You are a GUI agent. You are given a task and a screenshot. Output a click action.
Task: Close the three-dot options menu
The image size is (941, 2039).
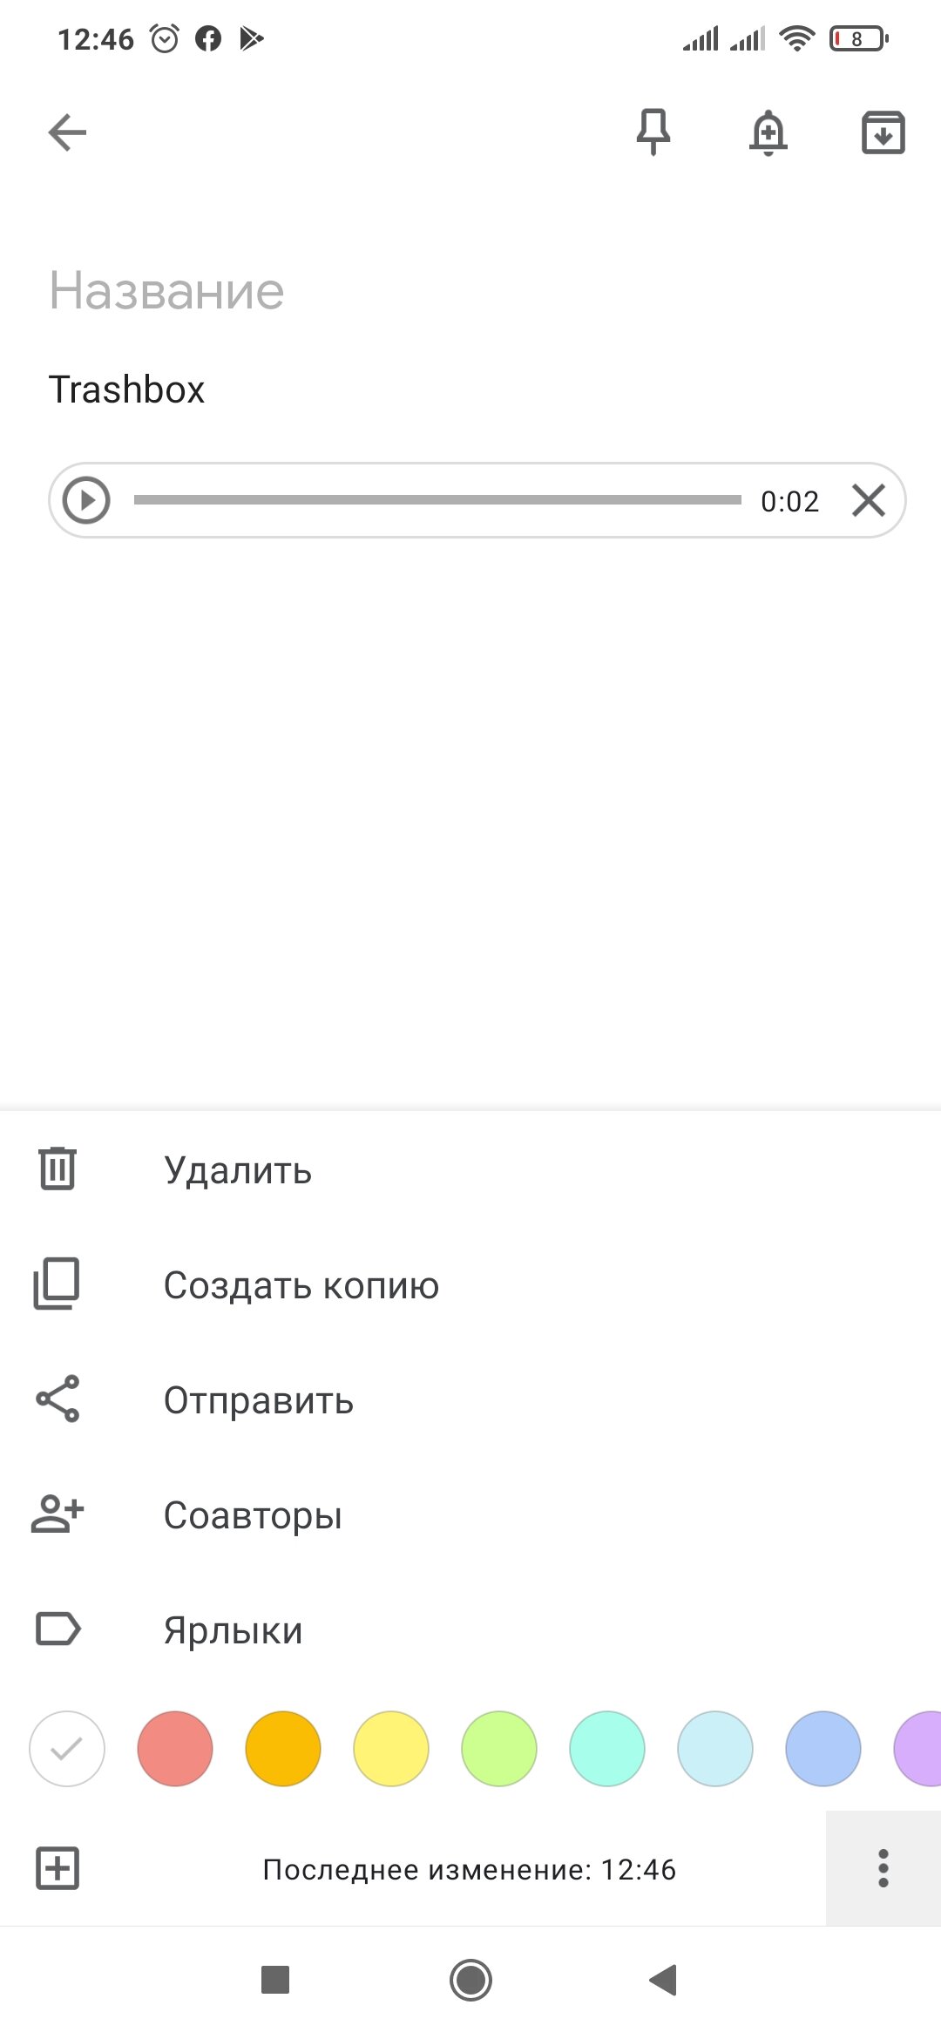[883, 1868]
